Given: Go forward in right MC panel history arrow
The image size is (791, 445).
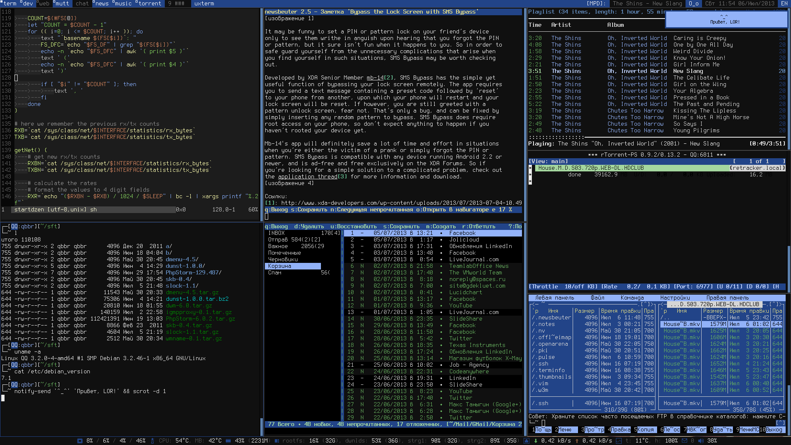Looking at the screenshot, I should [x=781, y=304].
